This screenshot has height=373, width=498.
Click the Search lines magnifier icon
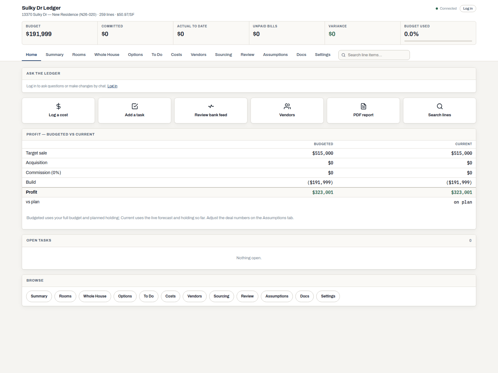[439, 106]
